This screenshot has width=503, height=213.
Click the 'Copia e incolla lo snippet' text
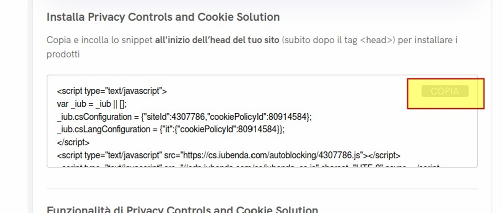99,41
